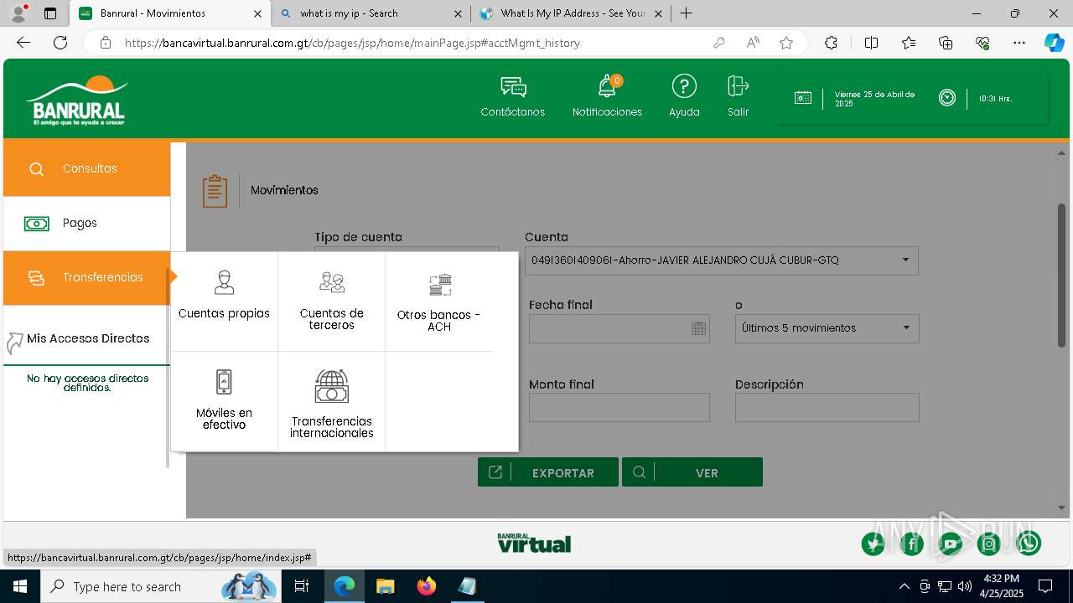1073x603 pixels.
Task: Open the Facebook social icon
Action: click(912, 544)
